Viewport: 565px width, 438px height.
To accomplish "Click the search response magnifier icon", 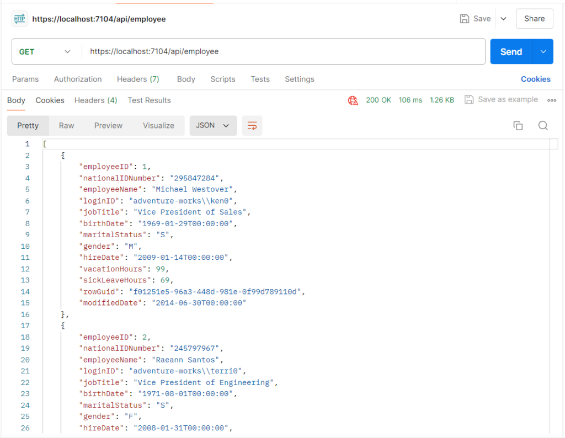I will (x=543, y=125).
